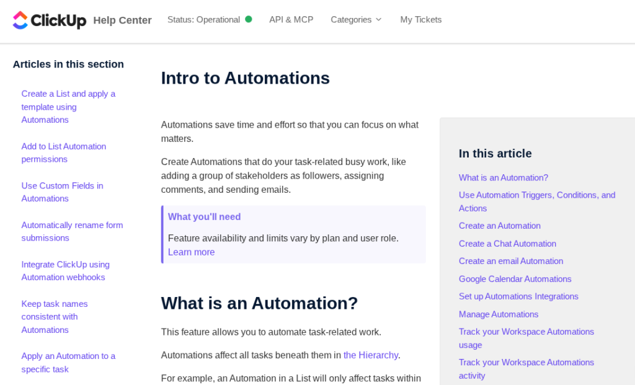Jump to 'Create an Automation' section
Image resolution: width=635 pixels, height=385 pixels.
pyautogui.click(x=500, y=226)
